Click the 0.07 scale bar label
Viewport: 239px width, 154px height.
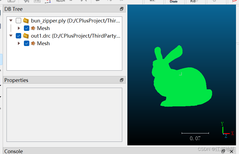point(195,138)
